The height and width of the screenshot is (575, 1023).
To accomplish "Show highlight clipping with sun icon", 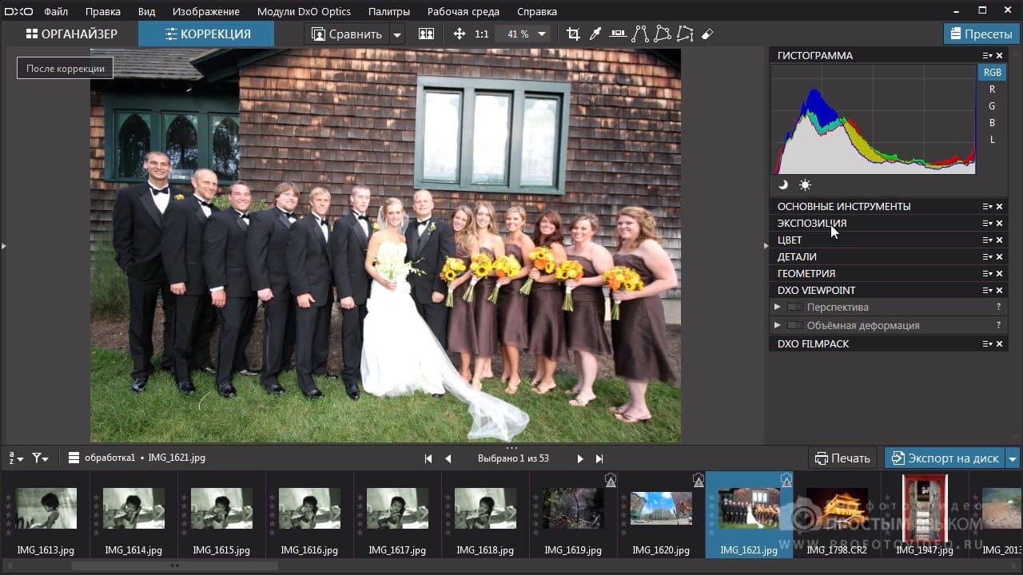I will (x=805, y=184).
